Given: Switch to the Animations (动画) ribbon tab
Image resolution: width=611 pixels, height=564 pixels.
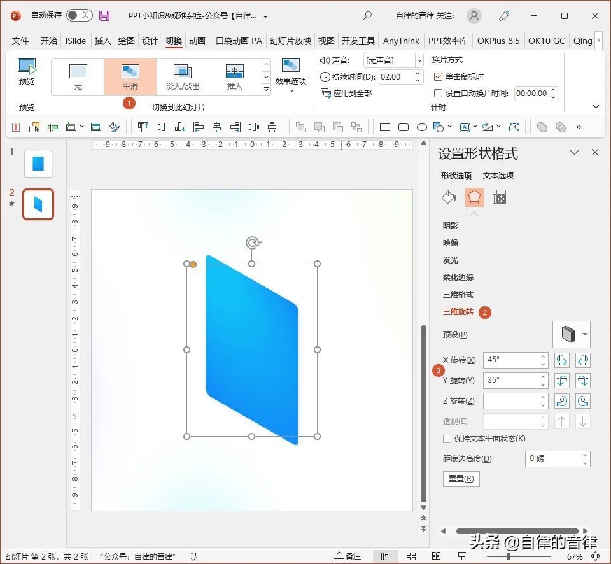Looking at the screenshot, I should pos(197,41).
